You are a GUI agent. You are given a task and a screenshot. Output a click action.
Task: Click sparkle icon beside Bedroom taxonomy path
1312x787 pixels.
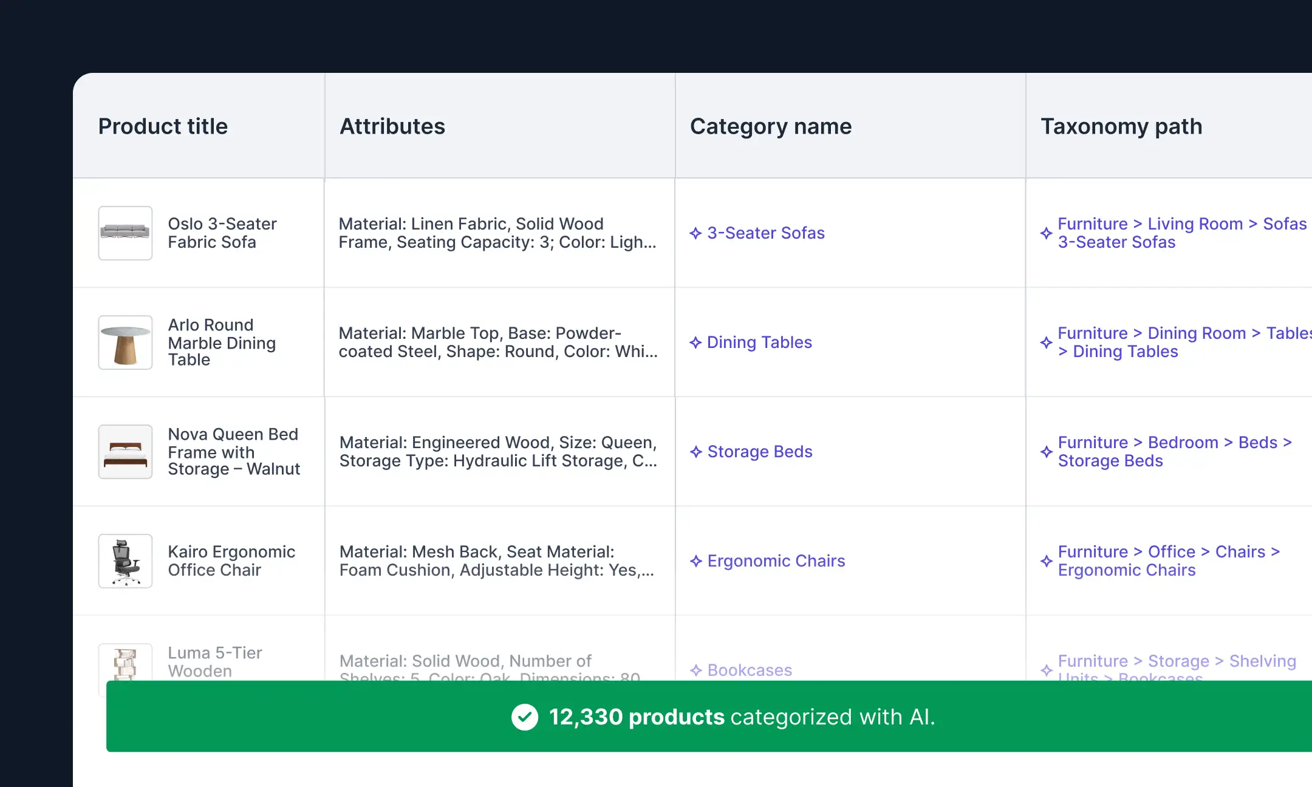point(1046,452)
